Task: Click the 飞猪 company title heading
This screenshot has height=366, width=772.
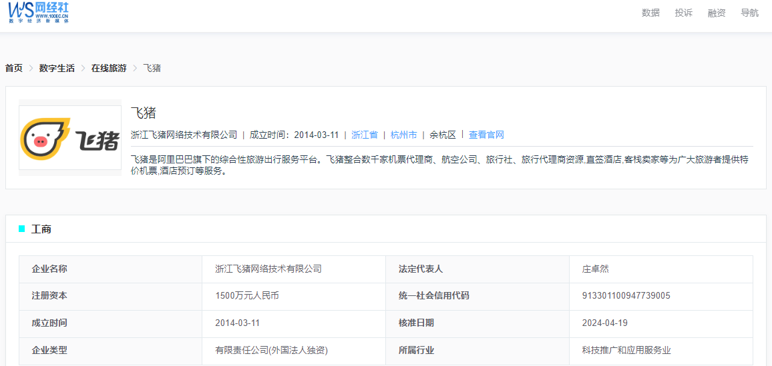Action: pyautogui.click(x=144, y=113)
